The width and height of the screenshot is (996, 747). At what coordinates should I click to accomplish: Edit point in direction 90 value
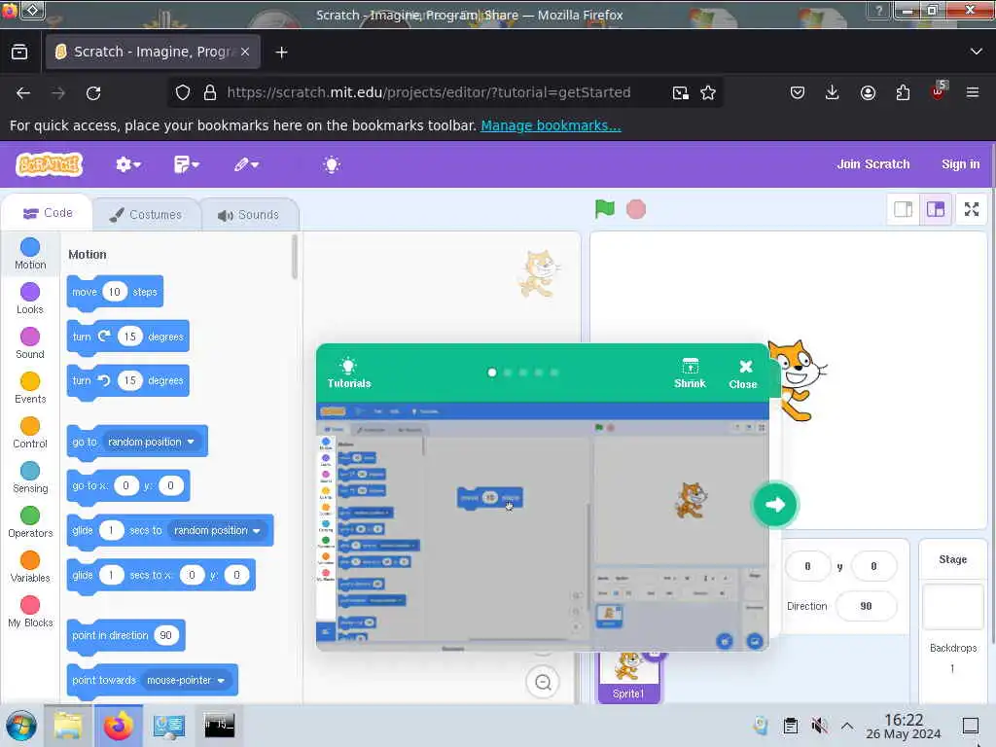(165, 635)
